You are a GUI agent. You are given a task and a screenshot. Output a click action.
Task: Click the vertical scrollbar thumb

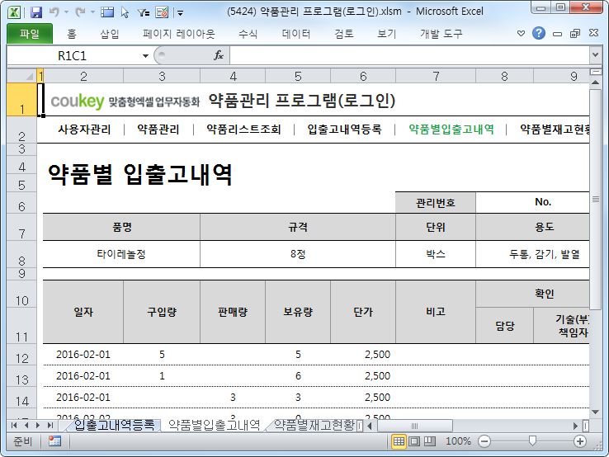coord(595,199)
